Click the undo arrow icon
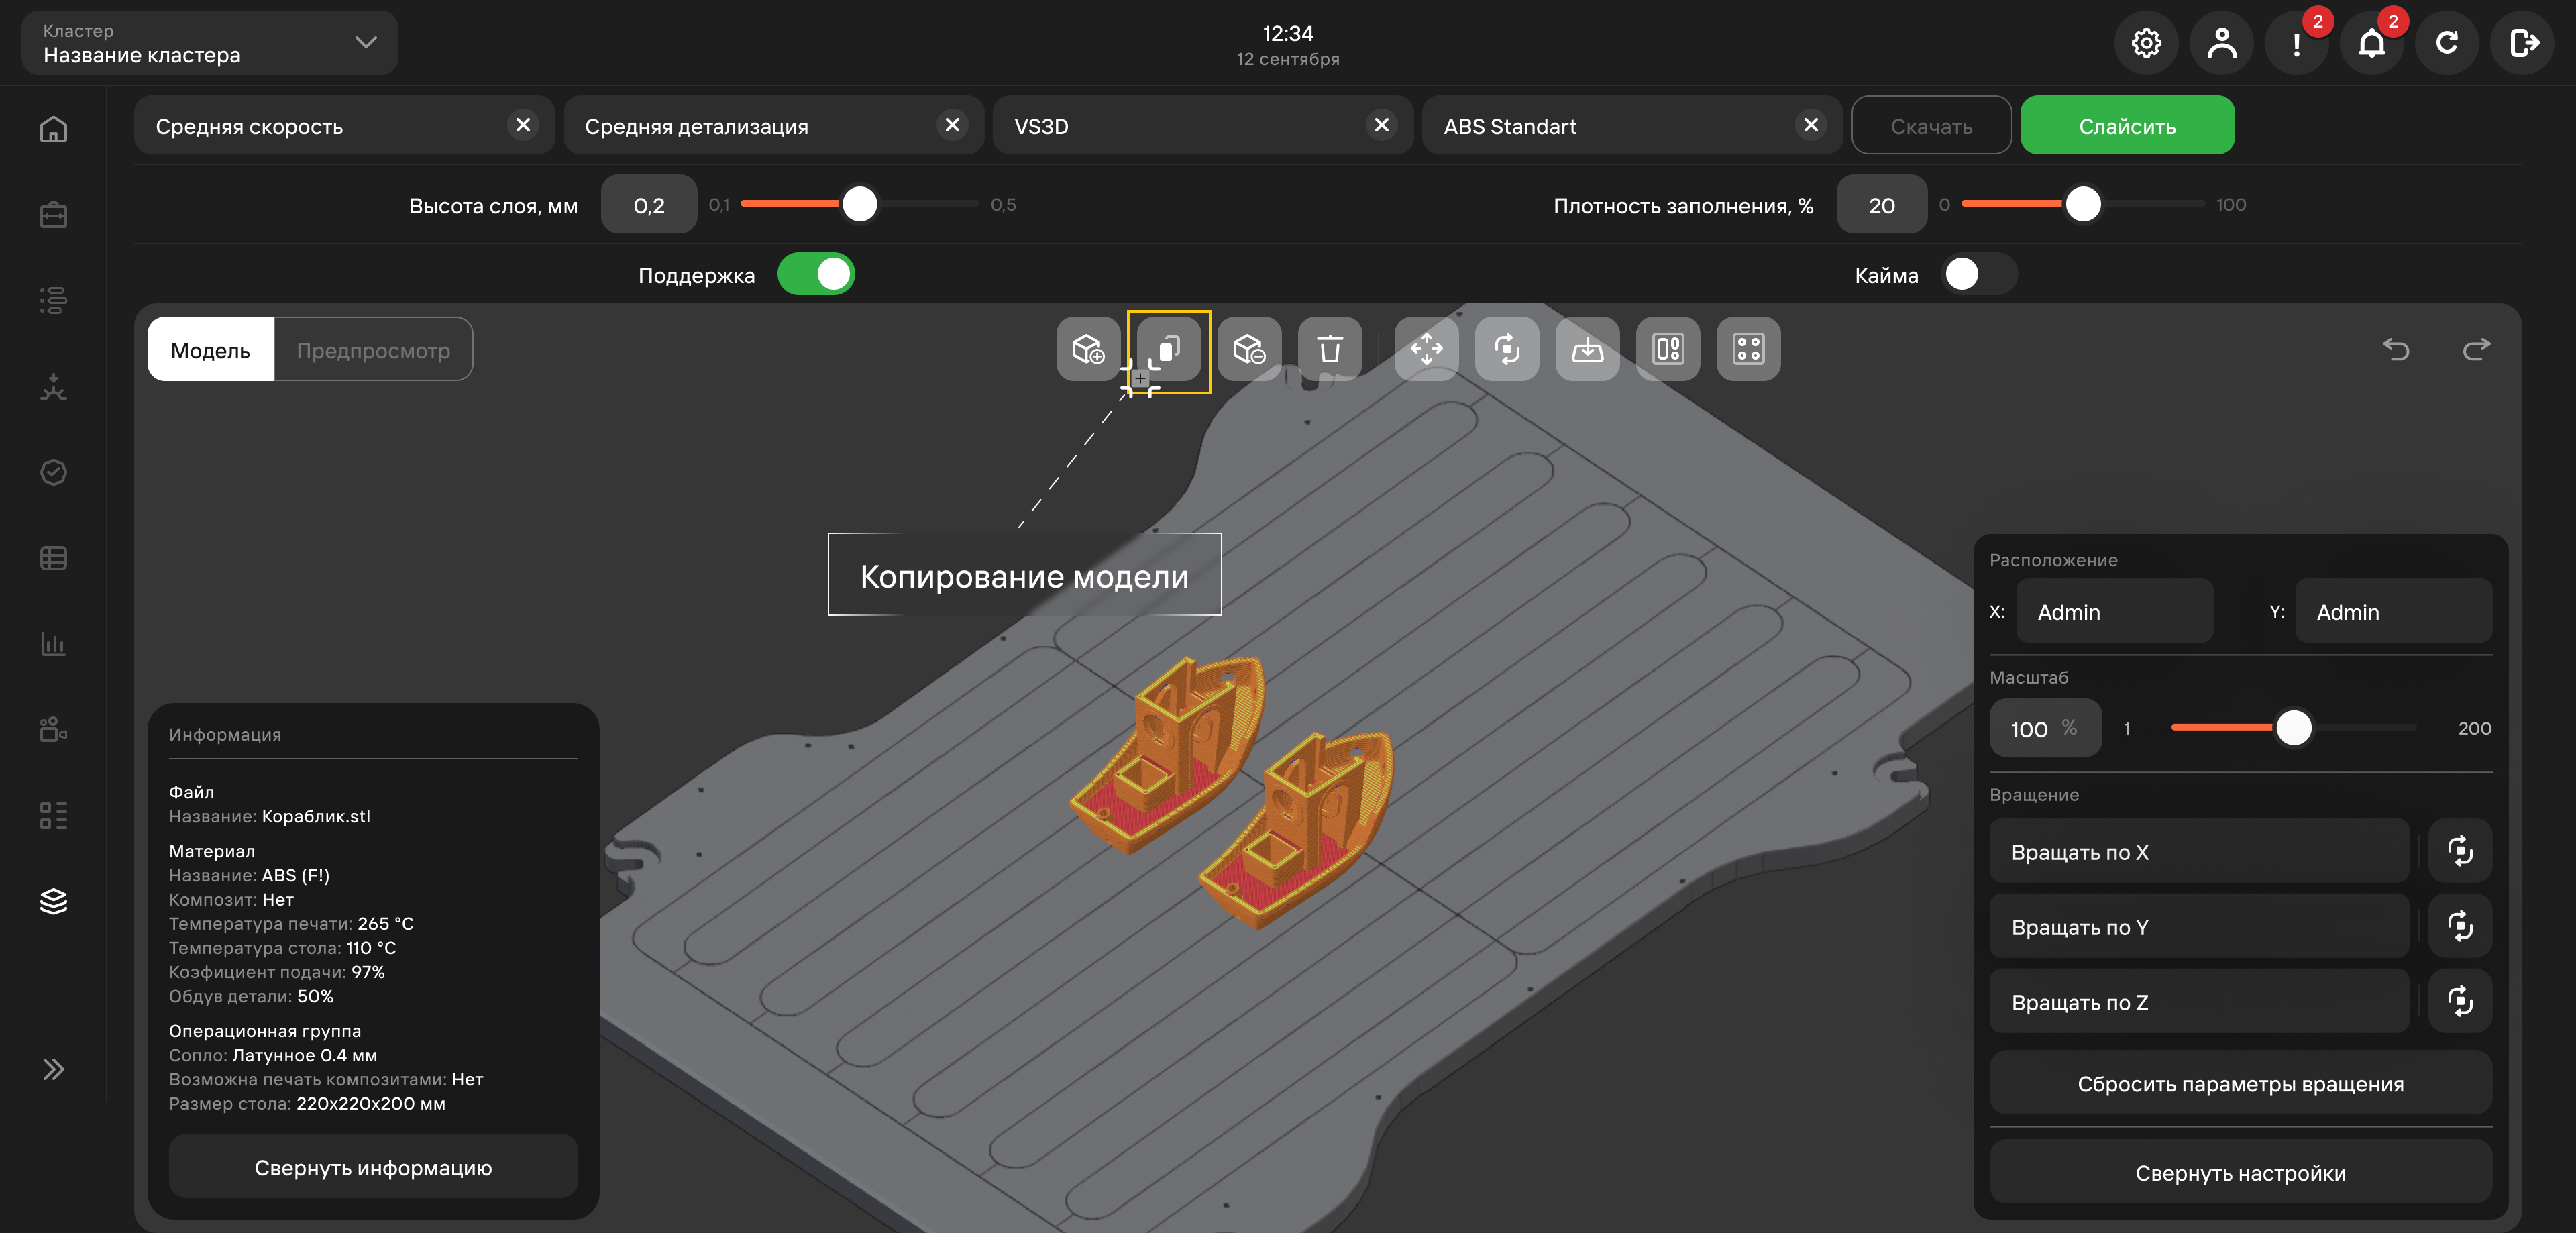Viewport: 2576px width, 1233px height. (x=2396, y=349)
